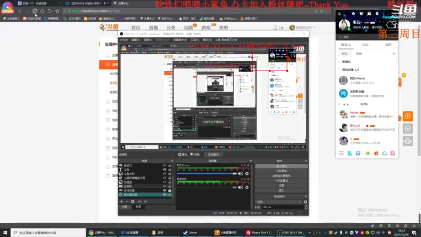The image size is (421, 237).
Task: Open the QQ profile avatar
Action: tap(344, 25)
